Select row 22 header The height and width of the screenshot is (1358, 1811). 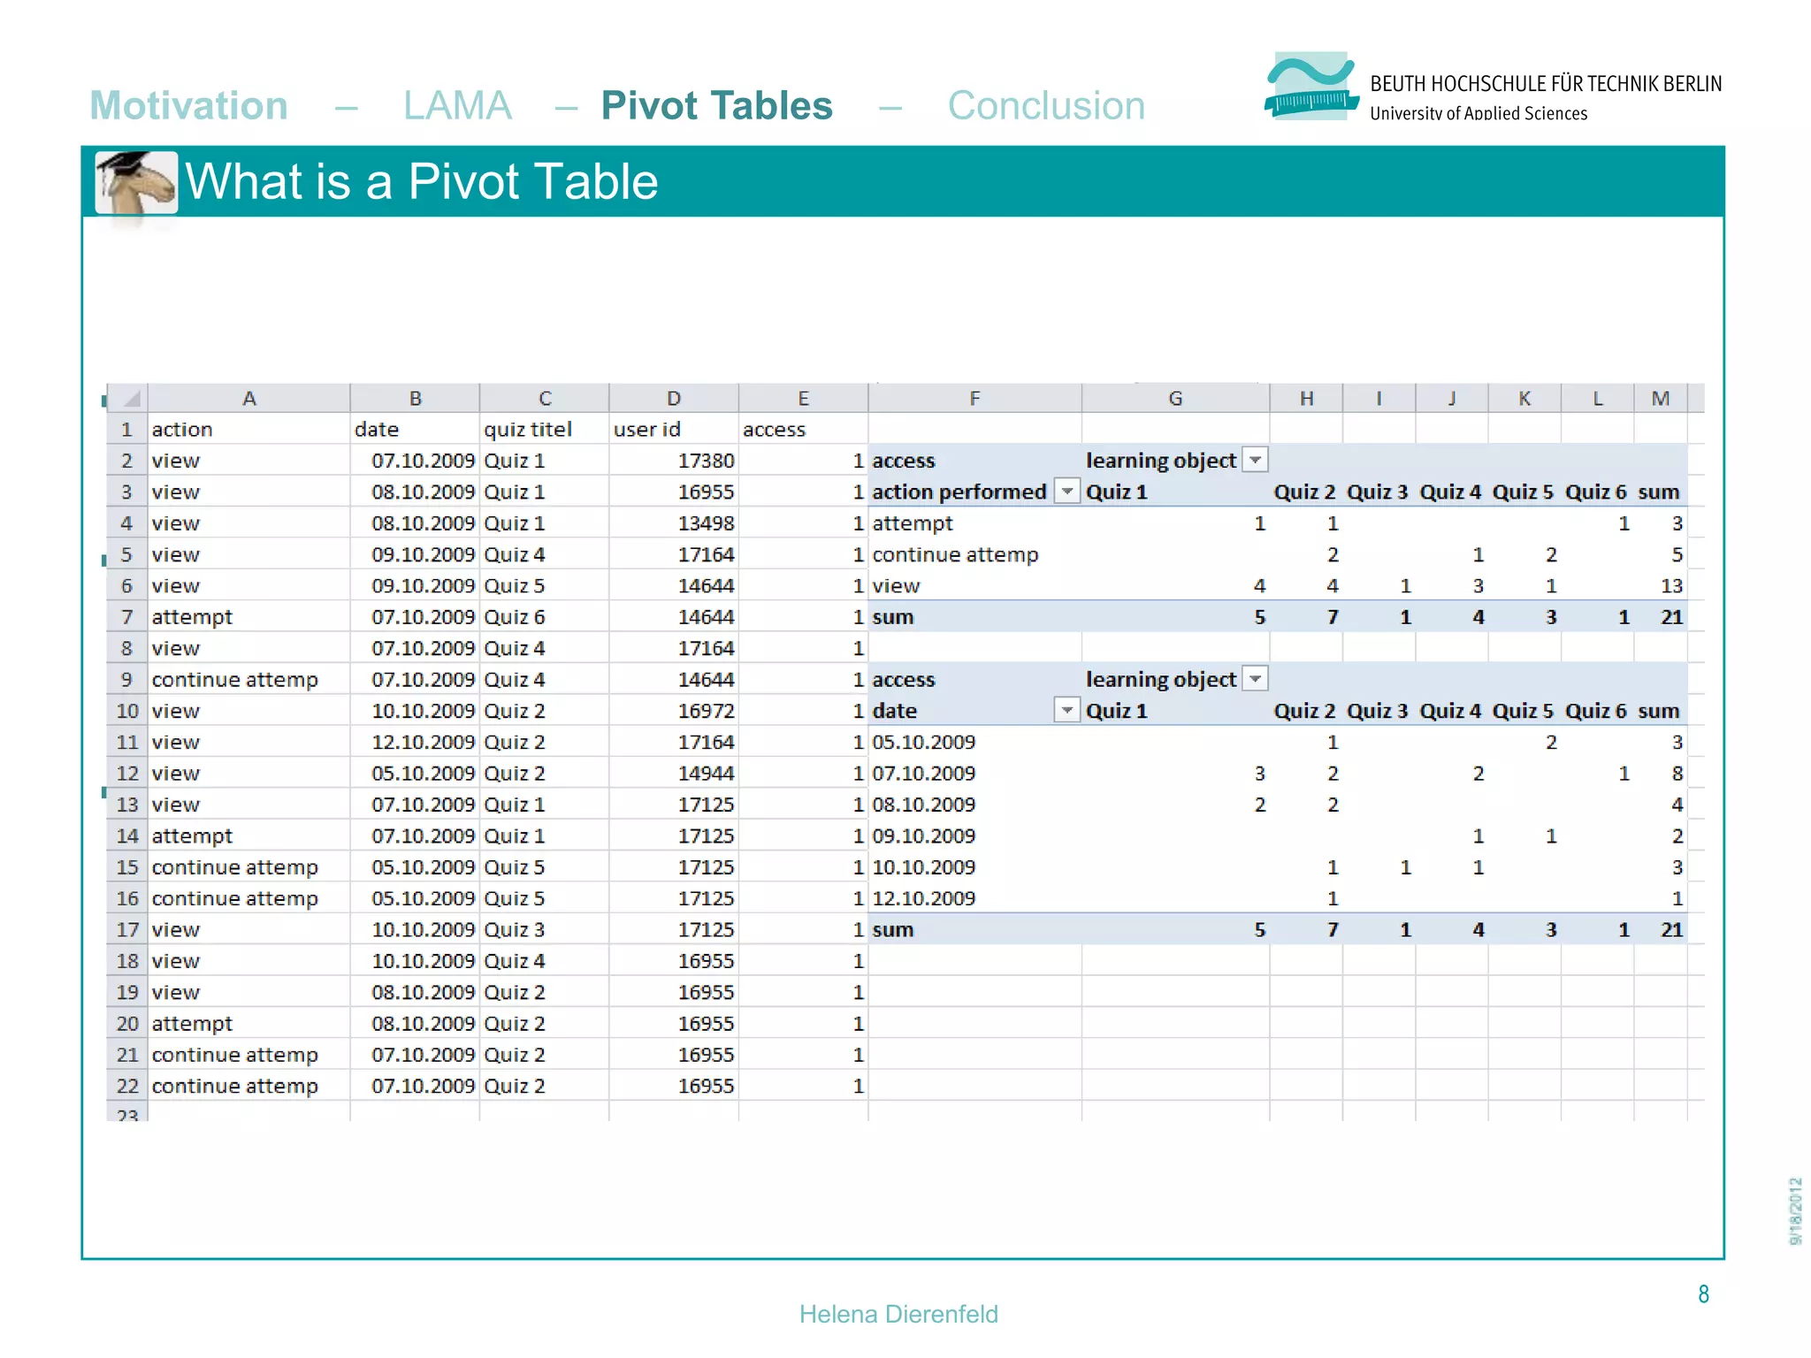point(126,1086)
